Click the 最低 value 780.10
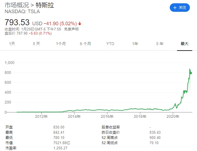Screen dimensions: 197x151 point(59,138)
